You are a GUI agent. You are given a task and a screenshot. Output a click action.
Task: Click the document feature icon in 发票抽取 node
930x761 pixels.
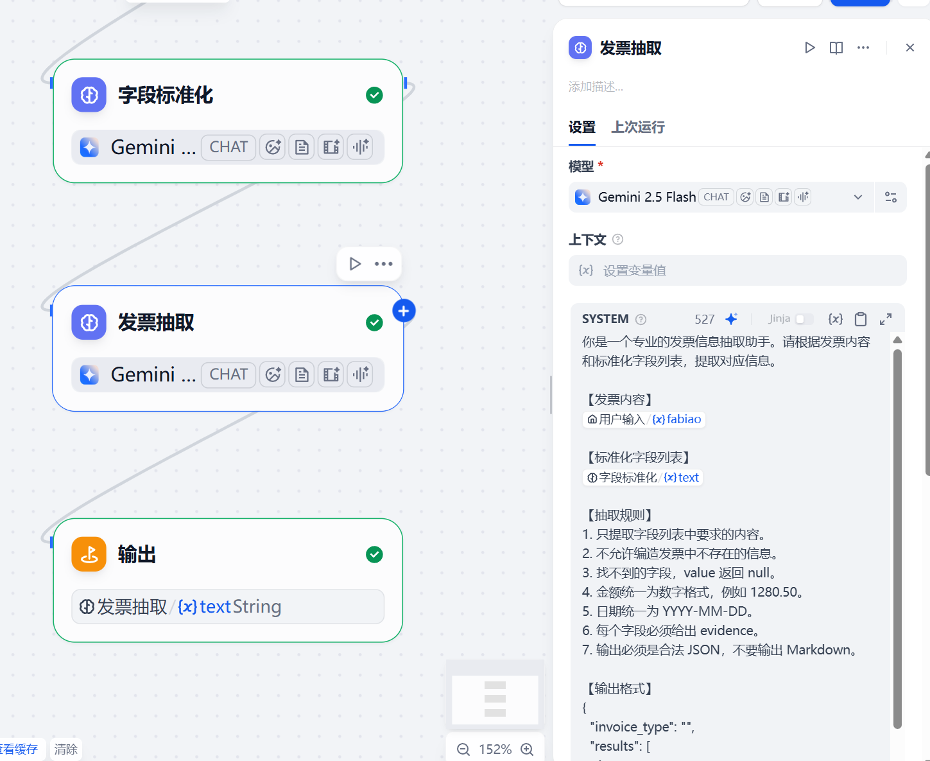(302, 374)
